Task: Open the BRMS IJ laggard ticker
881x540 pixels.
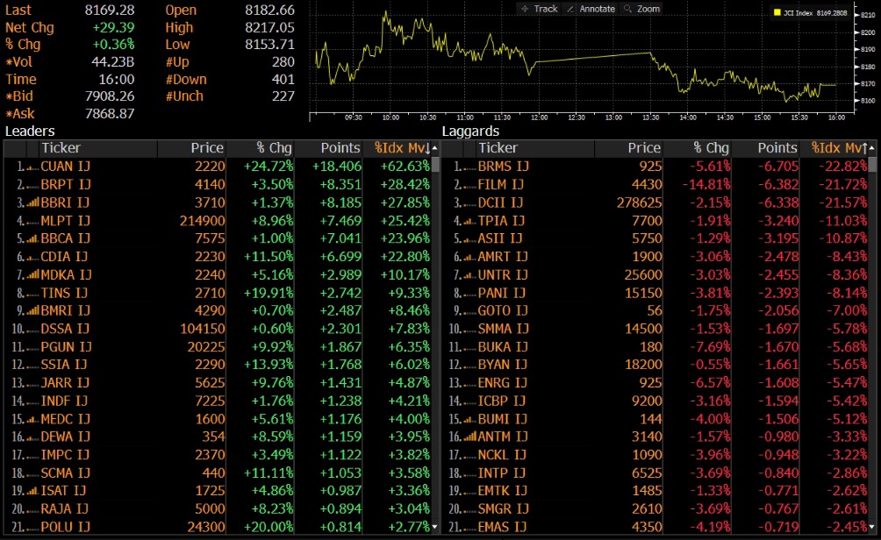Action: click(x=503, y=167)
